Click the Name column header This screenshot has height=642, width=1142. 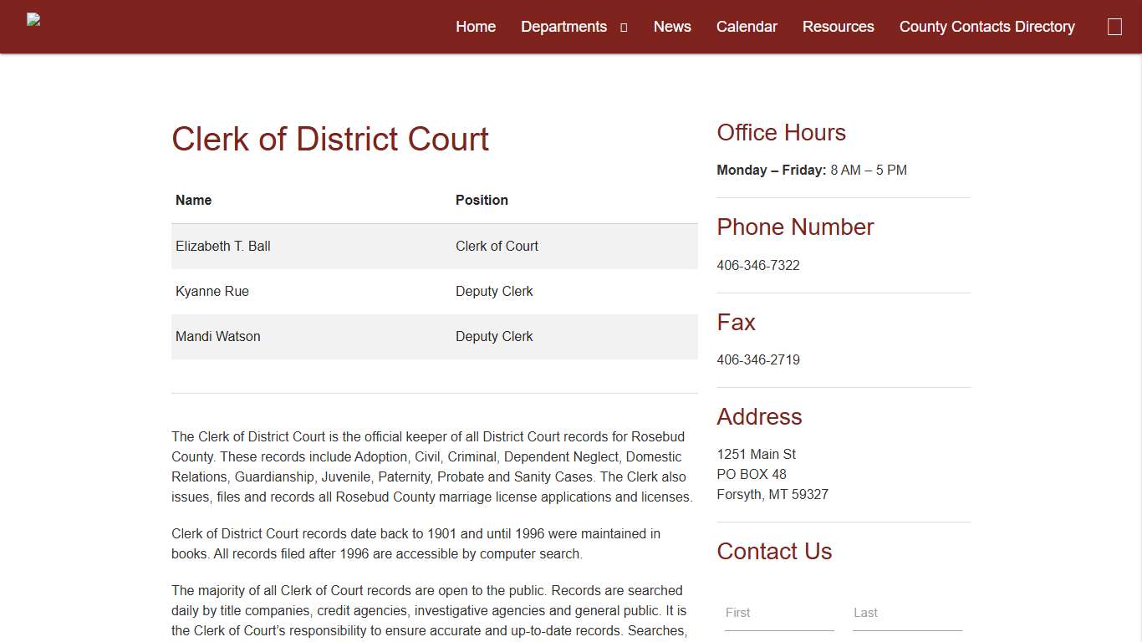point(193,200)
